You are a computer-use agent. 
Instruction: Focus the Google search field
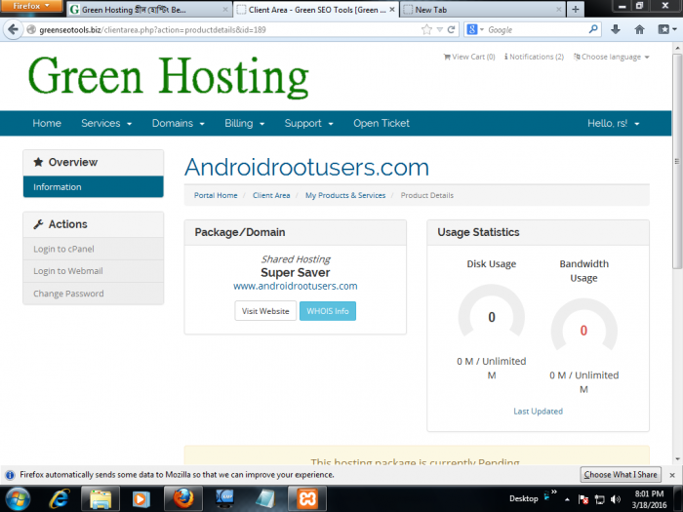537,29
